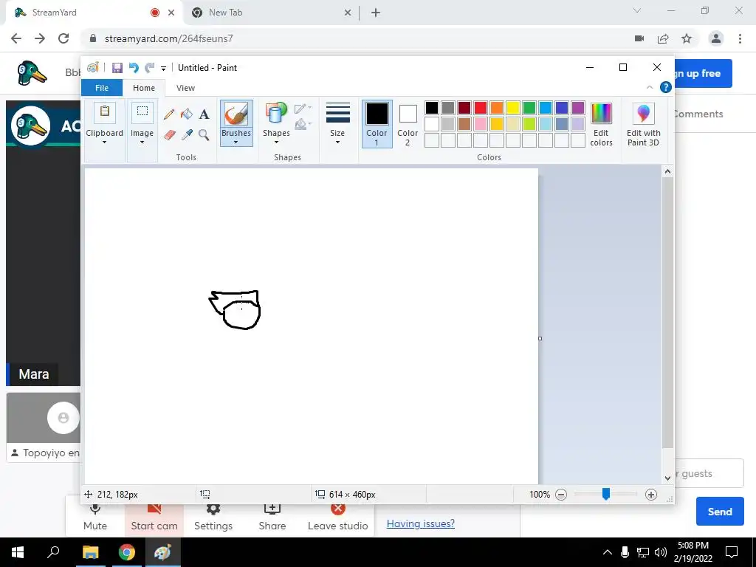This screenshot has width=756, height=567.
Task: Click the Paint vertical scrollbar
Action: pos(667,313)
